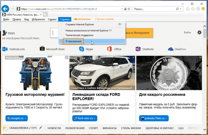Open the СПОРТ category
Screen dimensions: 208x135
(93, 128)
